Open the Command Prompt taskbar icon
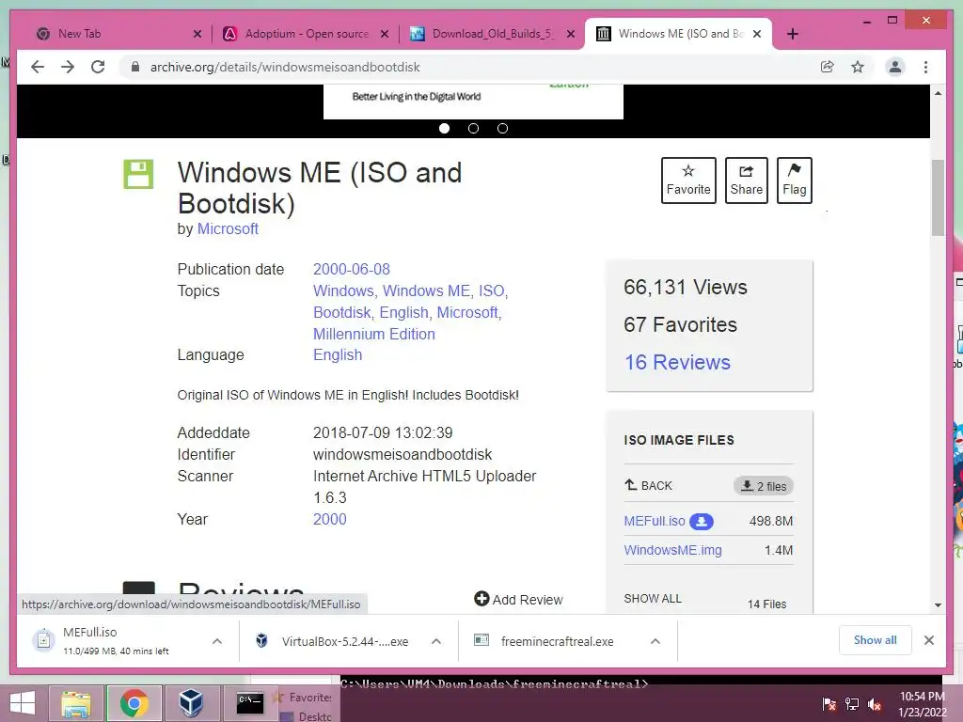Viewport: 963px width, 722px height. (250, 703)
